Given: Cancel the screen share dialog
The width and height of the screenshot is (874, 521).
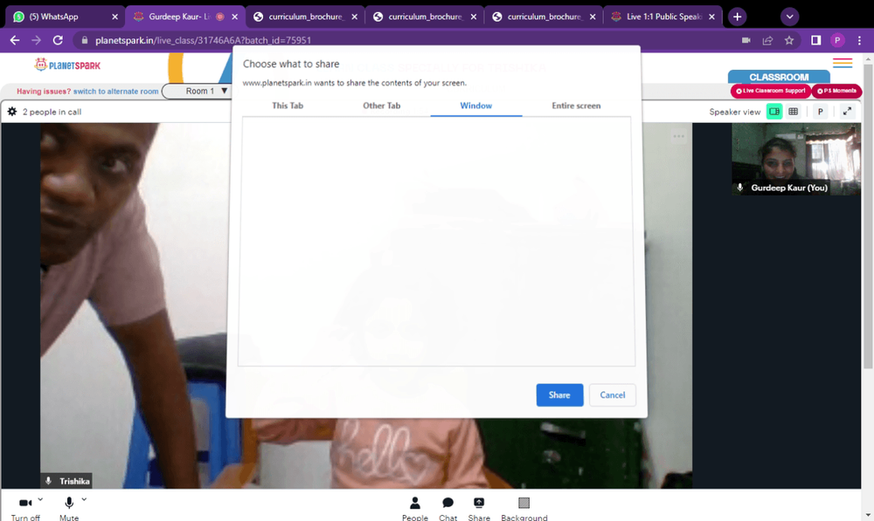Looking at the screenshot, I should (x=612, y=394).
